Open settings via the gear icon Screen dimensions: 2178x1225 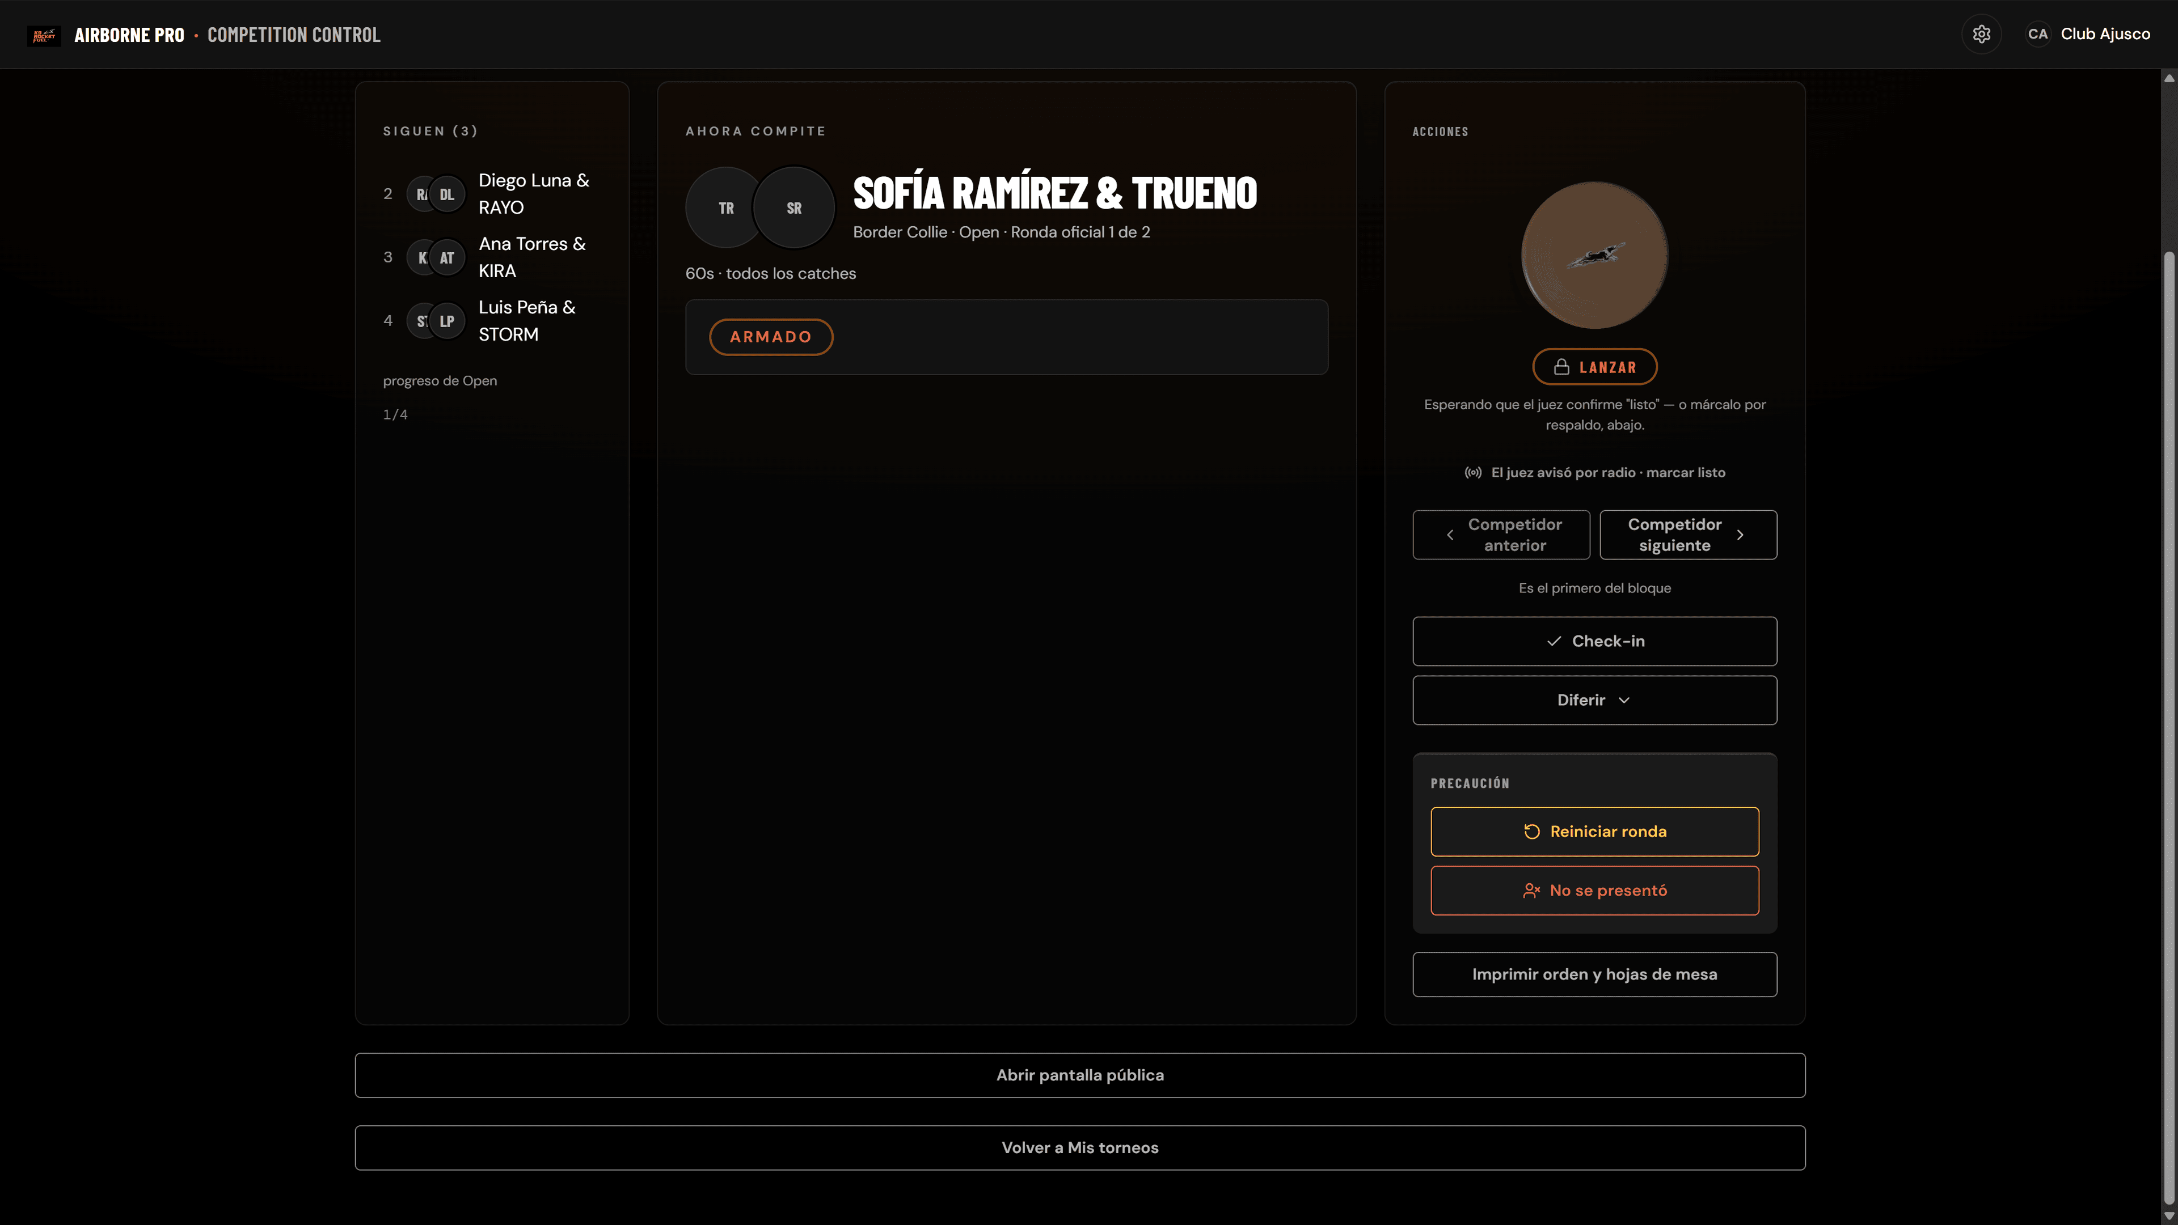pos(1981,34)
